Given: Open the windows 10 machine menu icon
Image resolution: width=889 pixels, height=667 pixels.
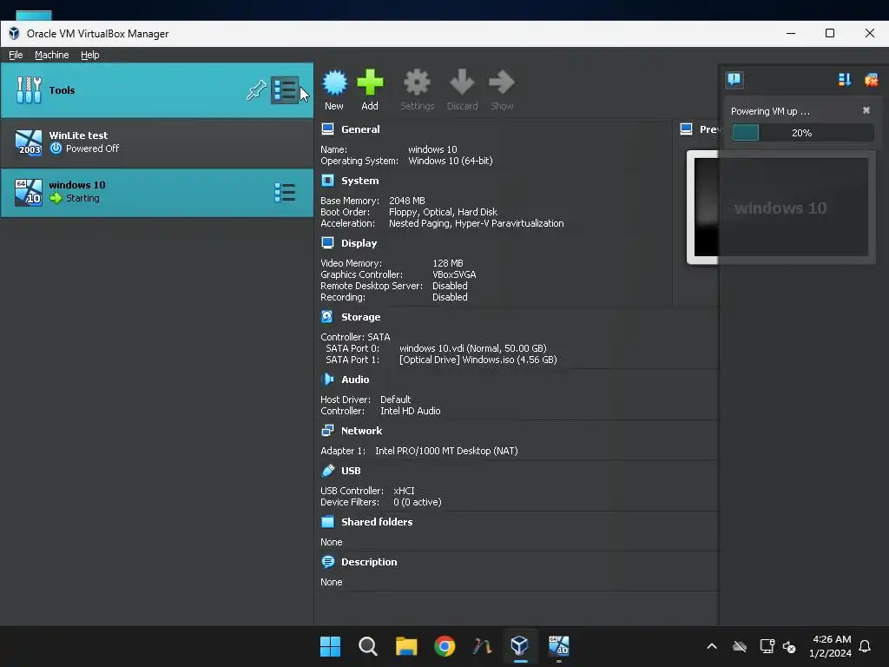Looking at the screenshot, I should pos(285,192).
